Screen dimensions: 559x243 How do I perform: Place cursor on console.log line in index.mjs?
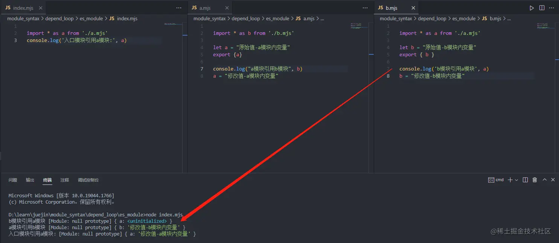point(76,40)
